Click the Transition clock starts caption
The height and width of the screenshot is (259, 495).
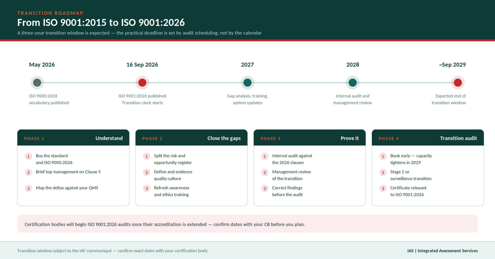point(142,103)
